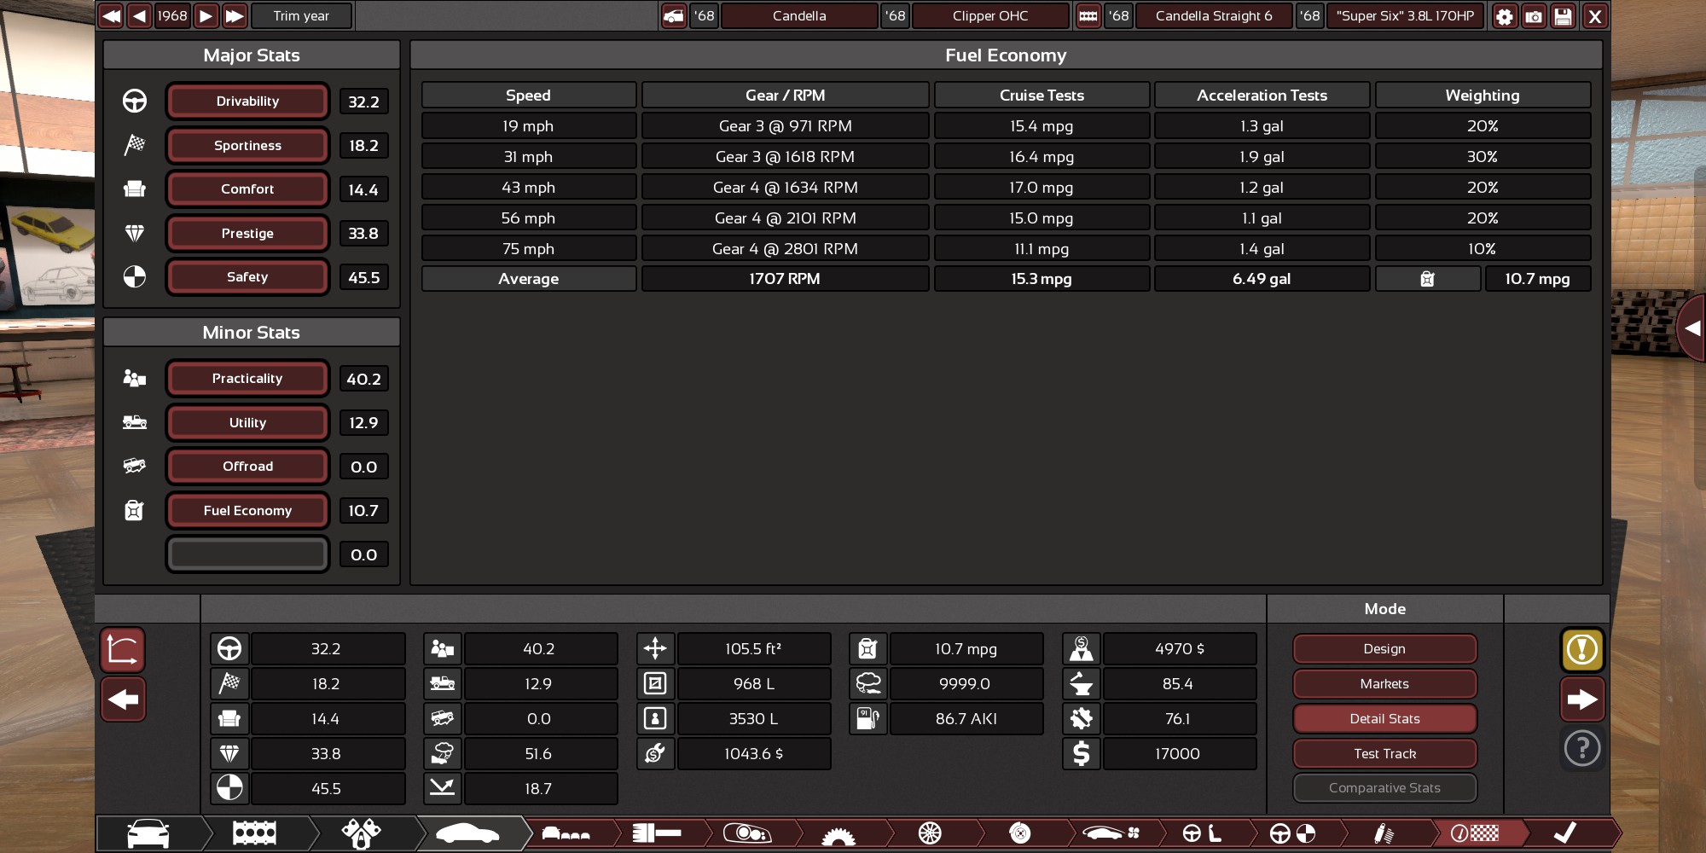
Task: Open the graph view button
Action: 123,651
